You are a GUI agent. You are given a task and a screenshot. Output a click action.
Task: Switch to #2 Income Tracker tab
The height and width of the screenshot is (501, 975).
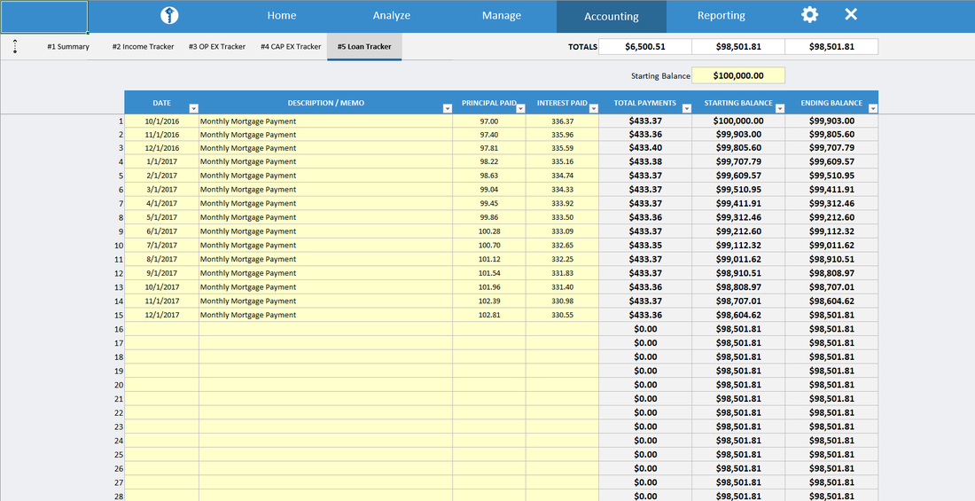pyautogui.click(x=143, y=47)
